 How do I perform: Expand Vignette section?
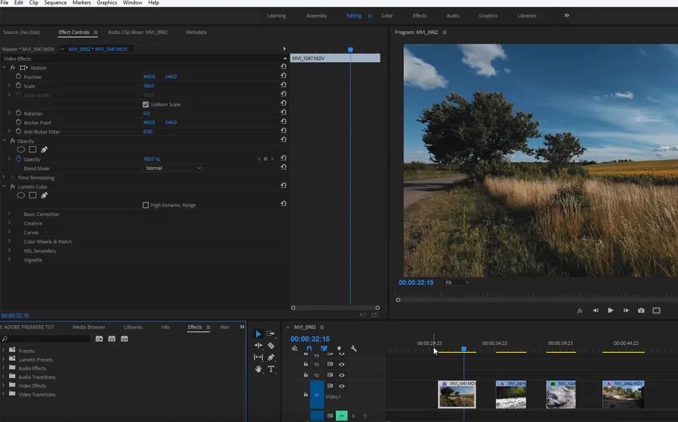pyautogui.click(x=9, y=259)
